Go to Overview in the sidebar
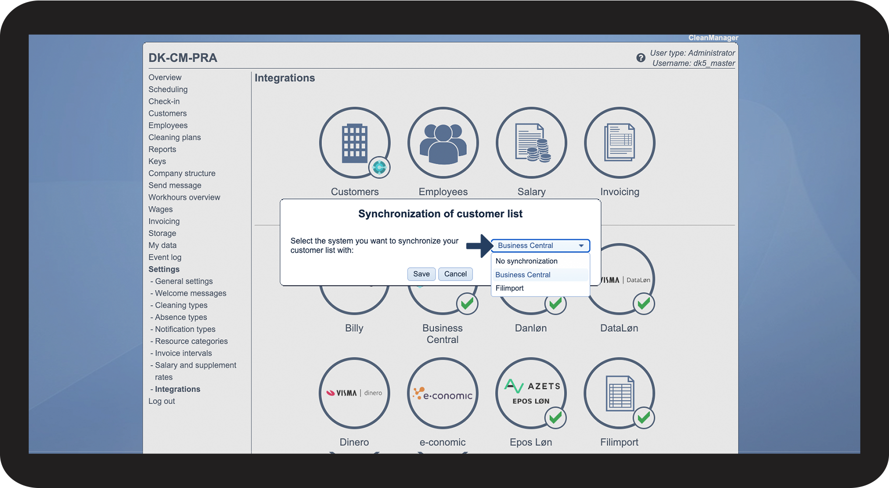889x488 pixels. tap(165, 77)
